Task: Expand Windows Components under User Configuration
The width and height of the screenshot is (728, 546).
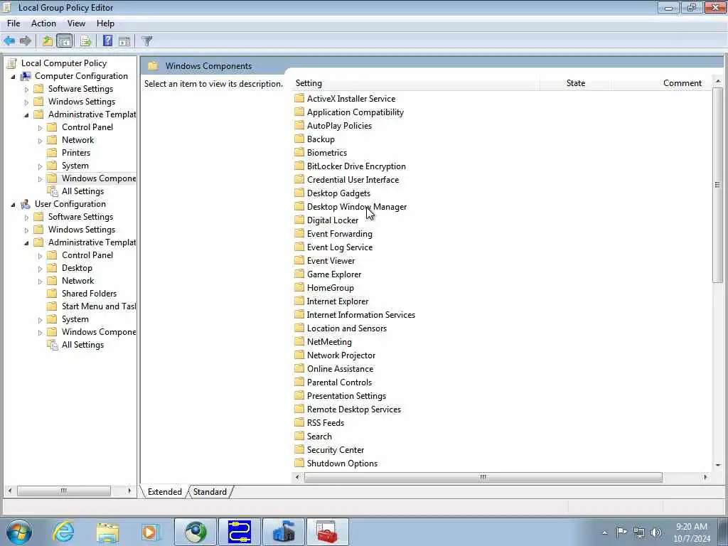Action: [40, 333]
